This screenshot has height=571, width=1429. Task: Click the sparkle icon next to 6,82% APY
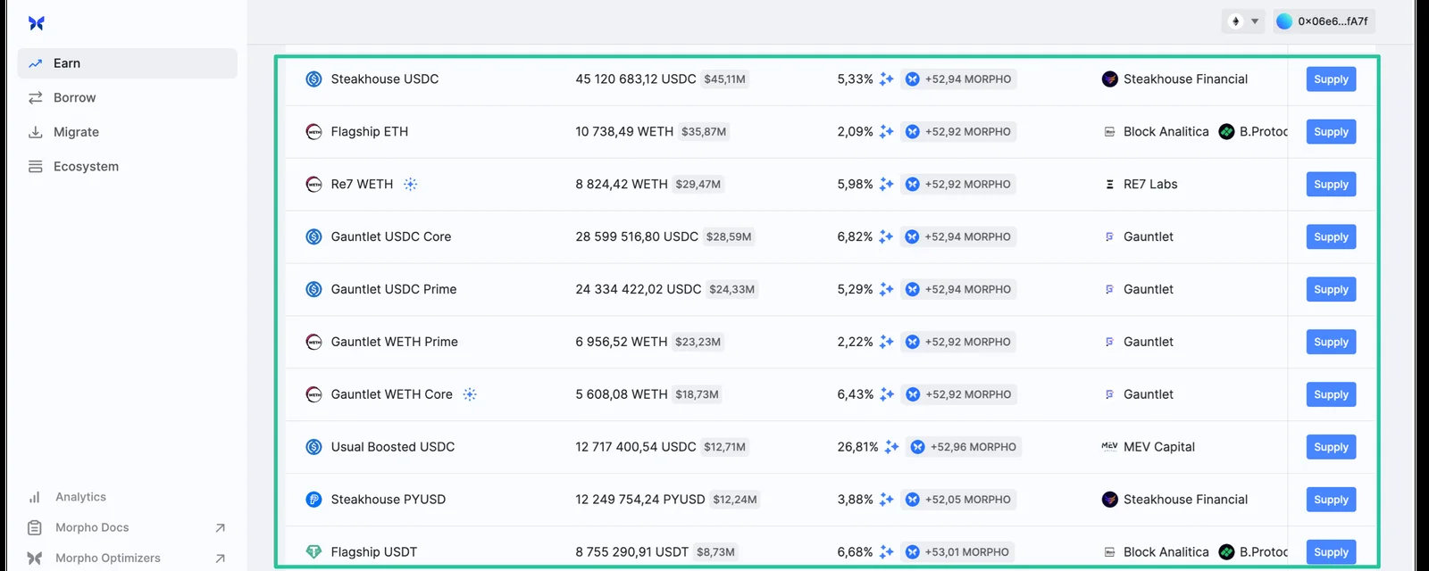click(x=886, y=236)
